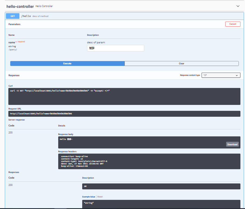Select the Curl command text block
245x209 pixels.
(x=124, y=96)
